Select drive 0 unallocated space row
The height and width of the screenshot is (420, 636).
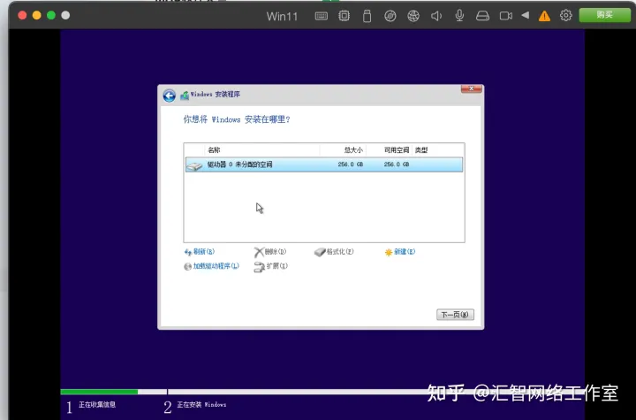(323, 164)
